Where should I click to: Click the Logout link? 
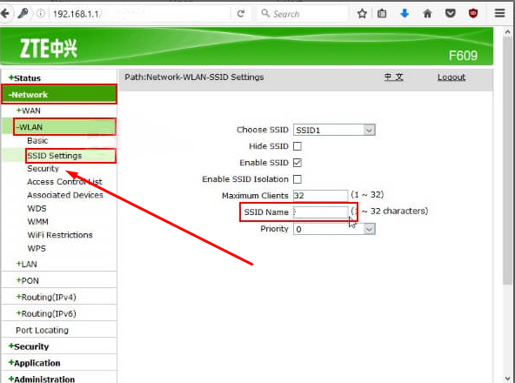click(x=451, y=77)
